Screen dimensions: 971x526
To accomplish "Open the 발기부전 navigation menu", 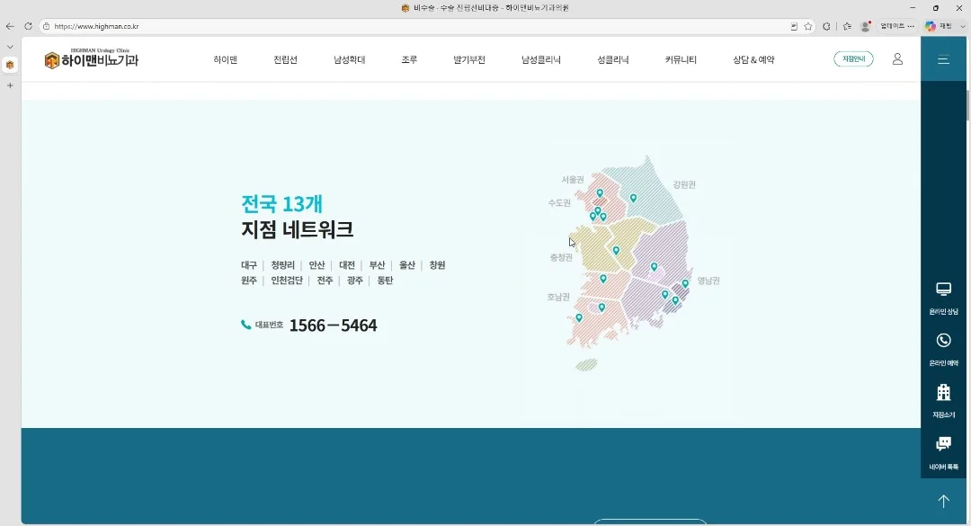I will (x=469, y=60).
